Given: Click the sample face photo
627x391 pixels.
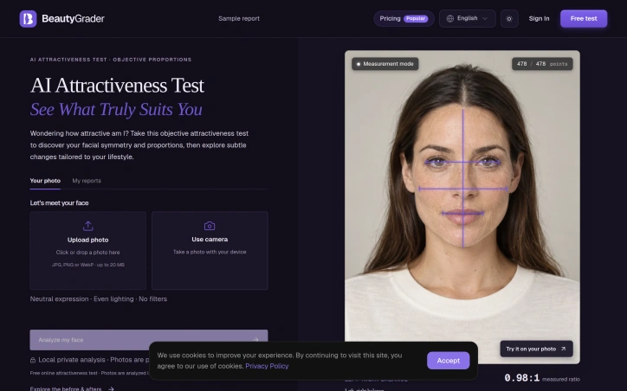Looking at the screenshot, I should (x=462, y=207).
